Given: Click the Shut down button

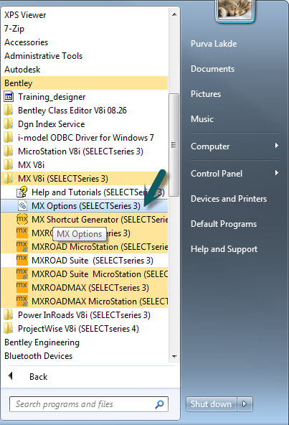Looking at the screenshot, I should coord(212,404).
